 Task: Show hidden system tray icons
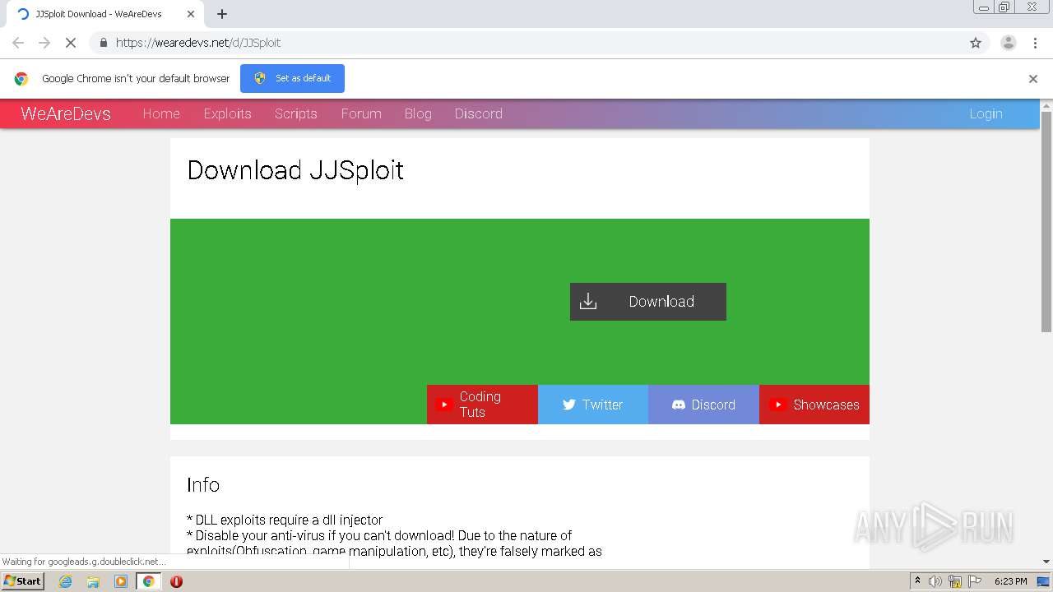(918, 581)
